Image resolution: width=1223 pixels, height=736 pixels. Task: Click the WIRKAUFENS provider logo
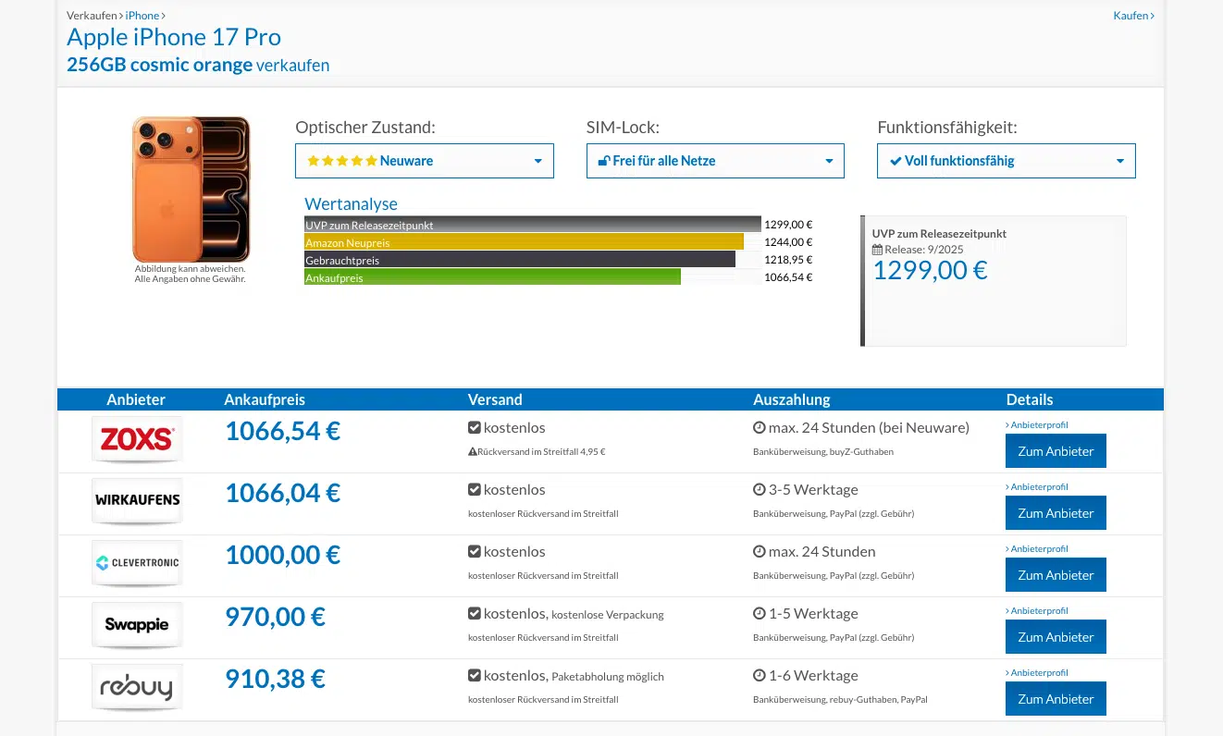point(137,500)
